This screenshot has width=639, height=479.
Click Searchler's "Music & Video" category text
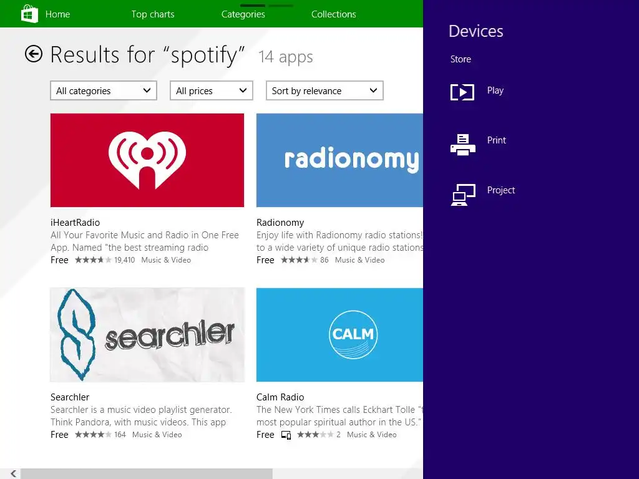point(157,435)
